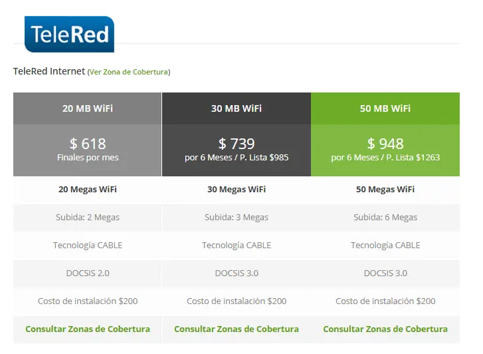The height and width of the screenshot is (354, 483).
Task: Click the Subida: 6 Megas cell
Action: [x=385, y=218]
